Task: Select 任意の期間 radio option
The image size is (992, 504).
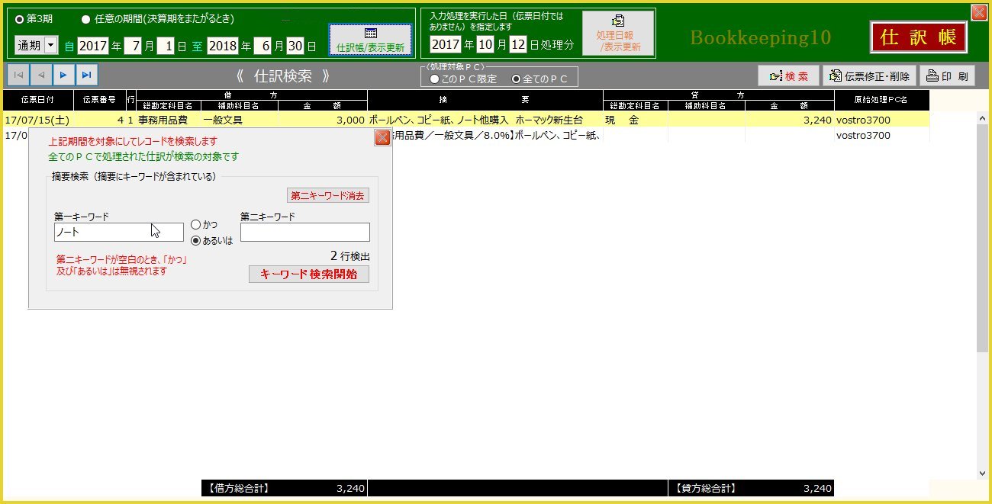Action: (x=85, y=18)
